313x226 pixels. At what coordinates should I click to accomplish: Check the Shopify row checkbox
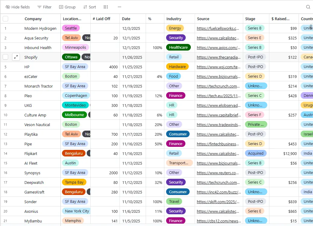5,57
